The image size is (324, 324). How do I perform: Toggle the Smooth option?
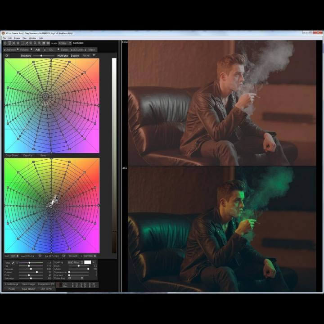coord(73,256)
